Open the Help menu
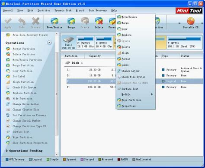 [114, 10]
